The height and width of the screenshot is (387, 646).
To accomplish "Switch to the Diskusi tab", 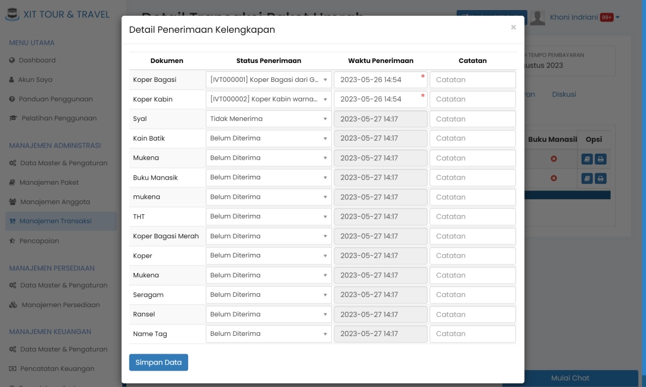I will [564, 94].
